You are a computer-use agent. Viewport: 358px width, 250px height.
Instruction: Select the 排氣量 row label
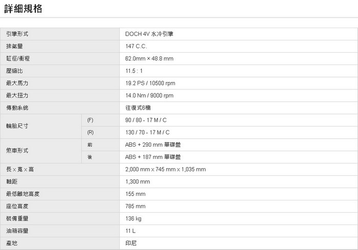coord(15,46)
